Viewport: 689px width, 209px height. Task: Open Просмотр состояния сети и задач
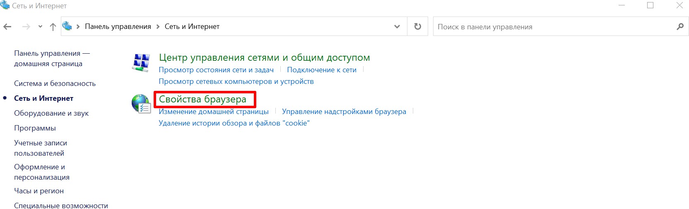(216, 70)
